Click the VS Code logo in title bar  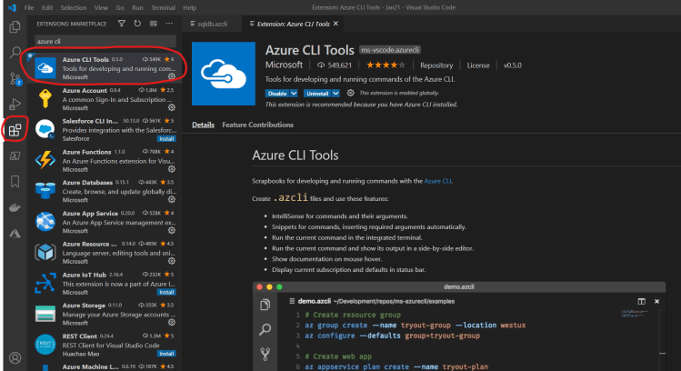pos(12,7)
